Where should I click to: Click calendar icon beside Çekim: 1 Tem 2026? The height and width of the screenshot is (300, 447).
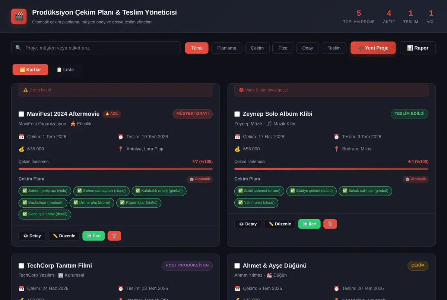[21, 137]
